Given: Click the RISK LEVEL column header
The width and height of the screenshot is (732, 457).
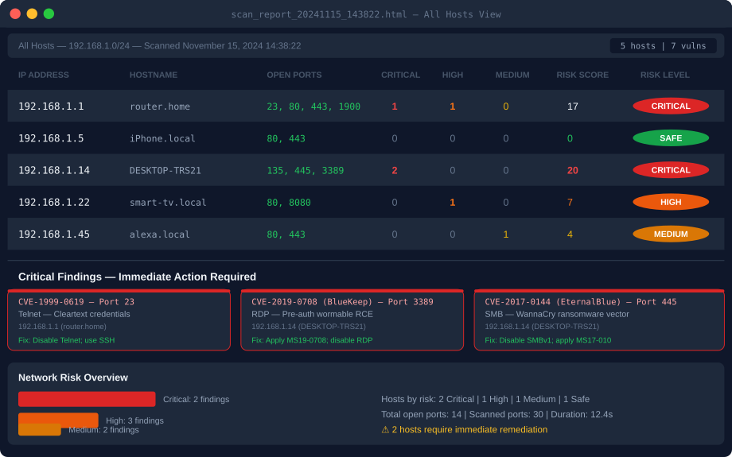Looking at the screenshot, I should pyautogui.click(x=665, y=75).
